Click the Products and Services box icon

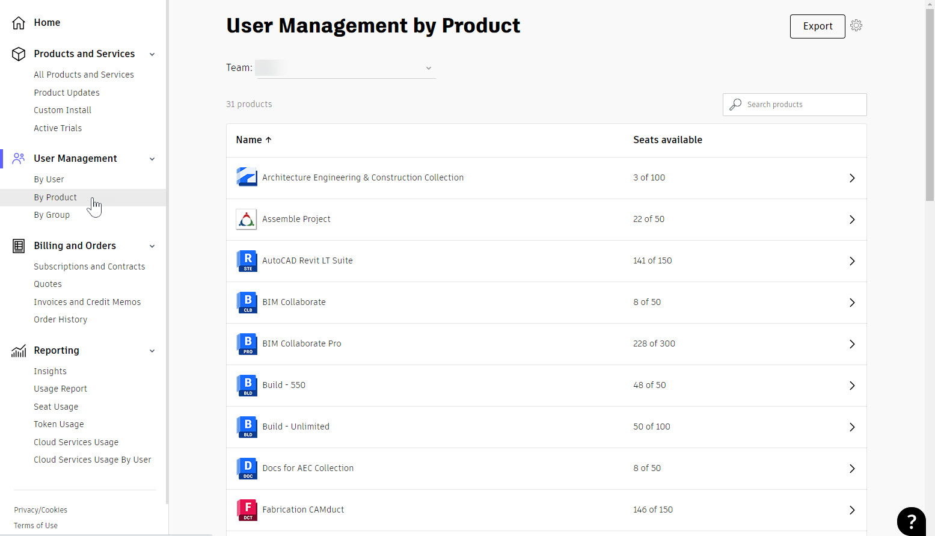[x=19, y=54]
